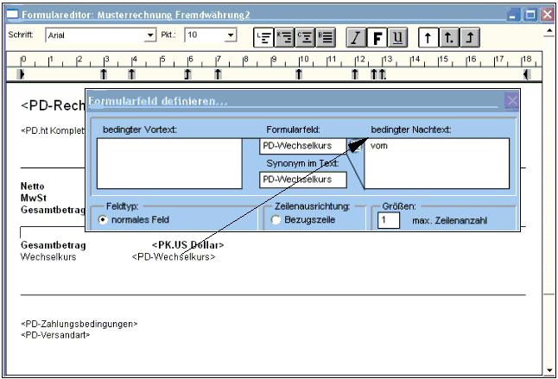The image size is (558, 379).
Task: Toggle bold F formatting button
Action: coord(375,38)
